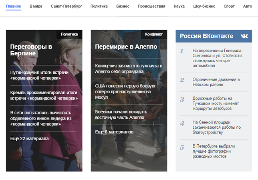Open В Петербурге выбрали лучшие фотографии
Screen dimensions: 258x180
pos(214,151)
